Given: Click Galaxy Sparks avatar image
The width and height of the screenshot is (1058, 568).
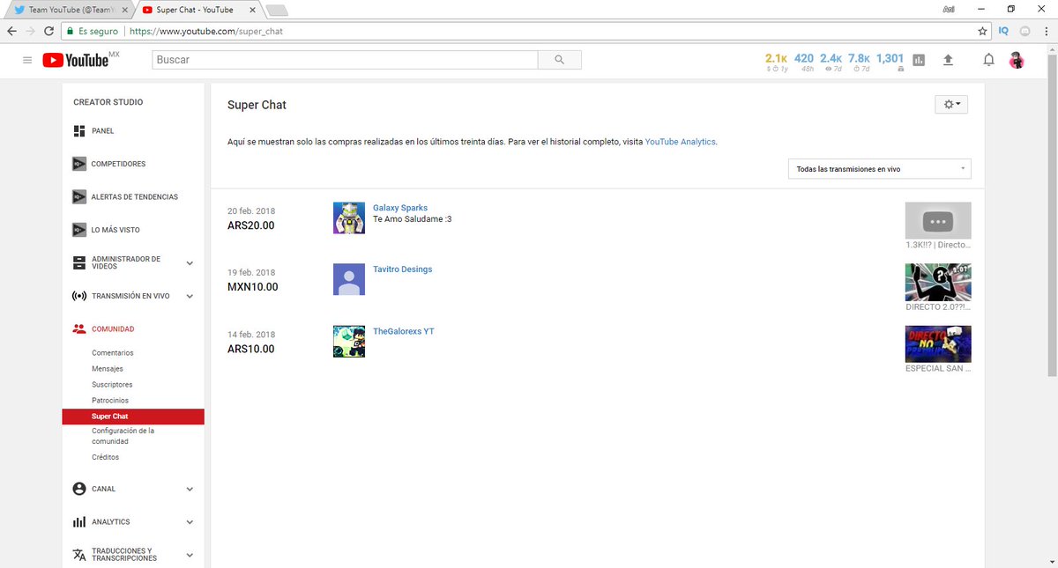Looking at the screenshot, I should [x=349, y=218].
